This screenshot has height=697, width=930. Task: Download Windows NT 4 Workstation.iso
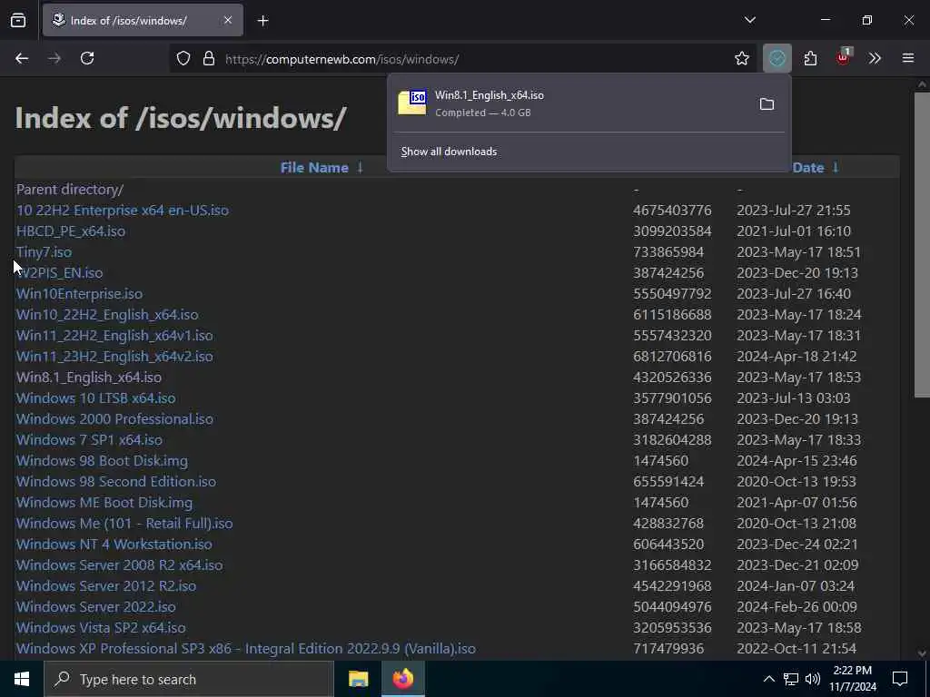114,545
